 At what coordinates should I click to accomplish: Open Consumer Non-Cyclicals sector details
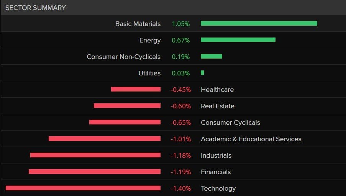point(124,57)
